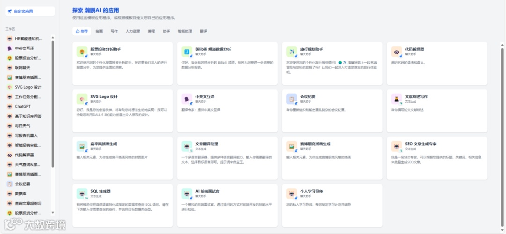506x234 pixels.
Task: Click the 自定义应用 button
Action: [30, 11]
